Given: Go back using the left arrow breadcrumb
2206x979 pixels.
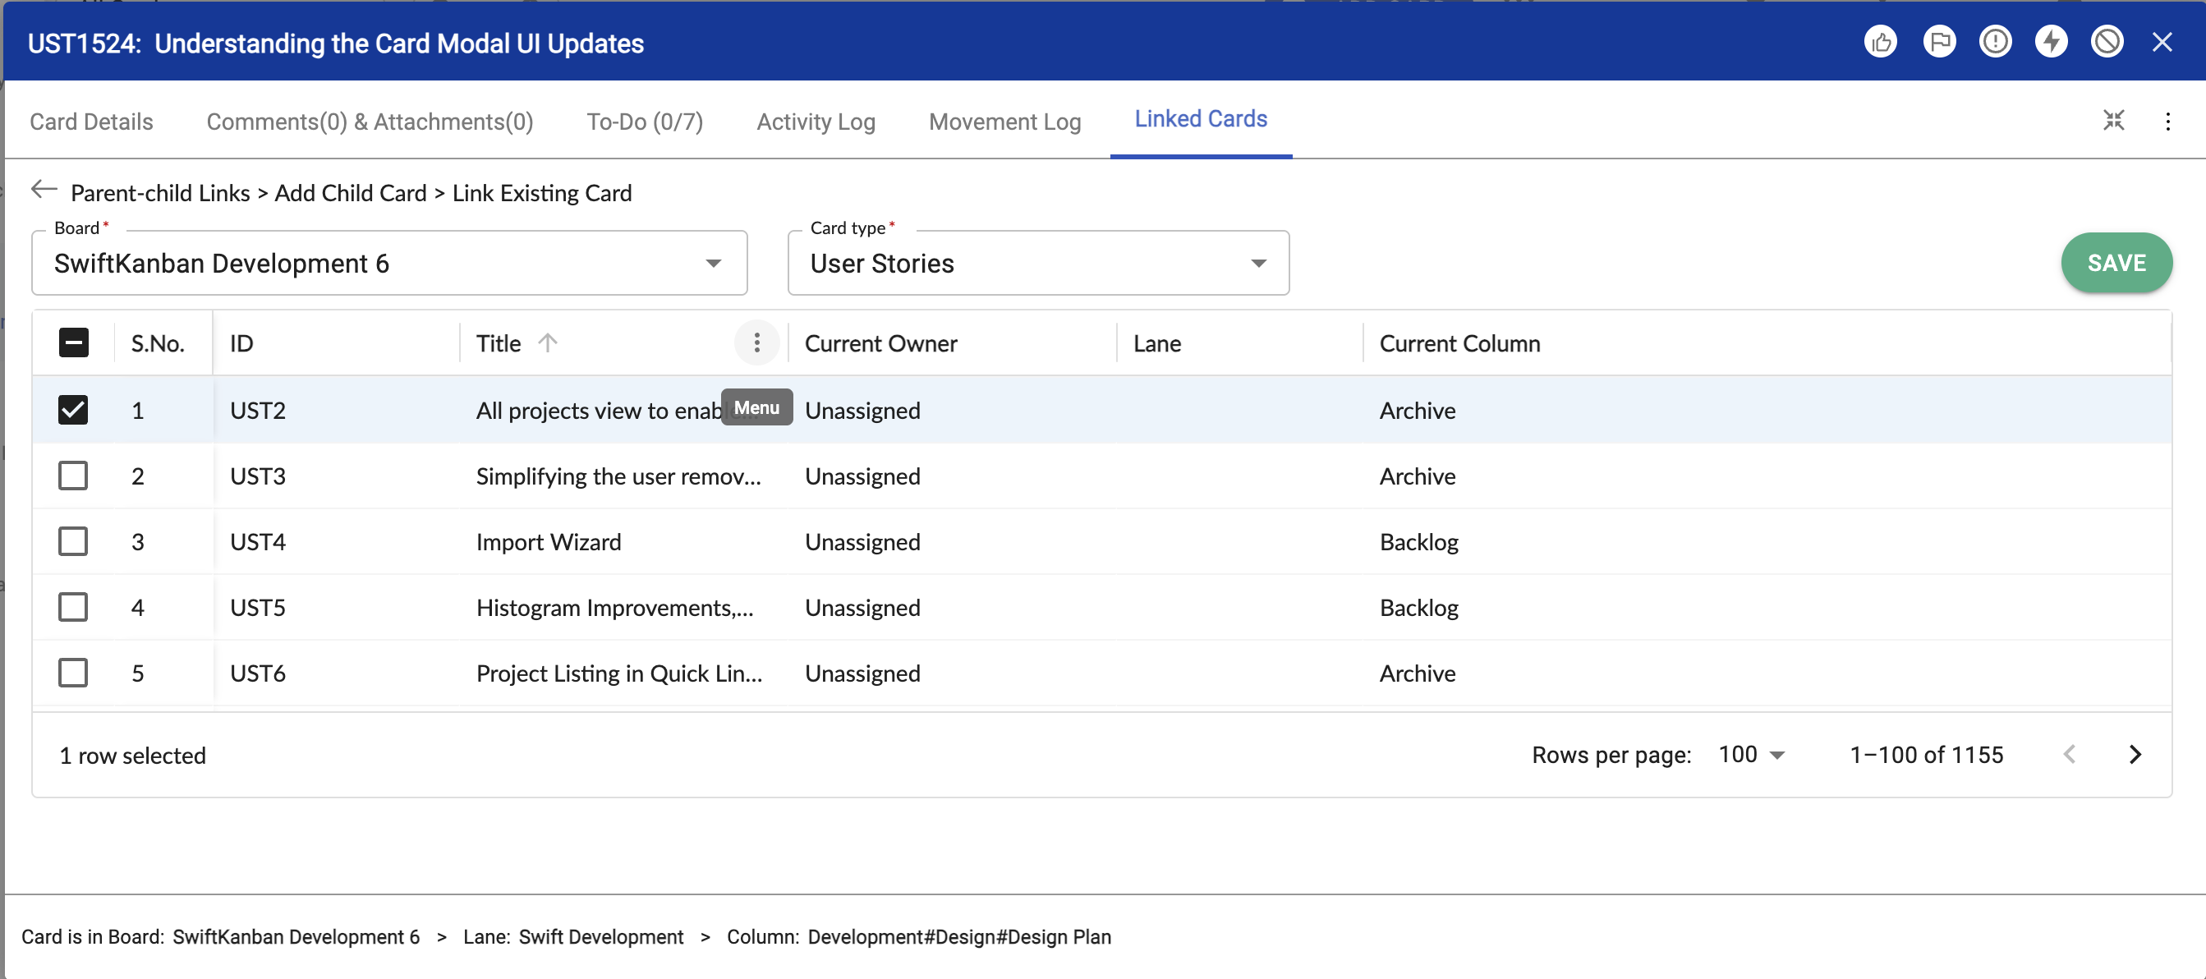Looking at the screenshot, I should 44,191.
